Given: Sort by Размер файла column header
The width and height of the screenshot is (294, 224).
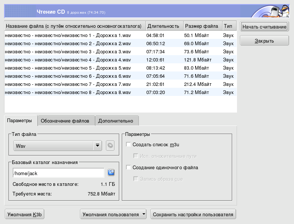Looking at the screenshot, I should click(x=203, y=26).
